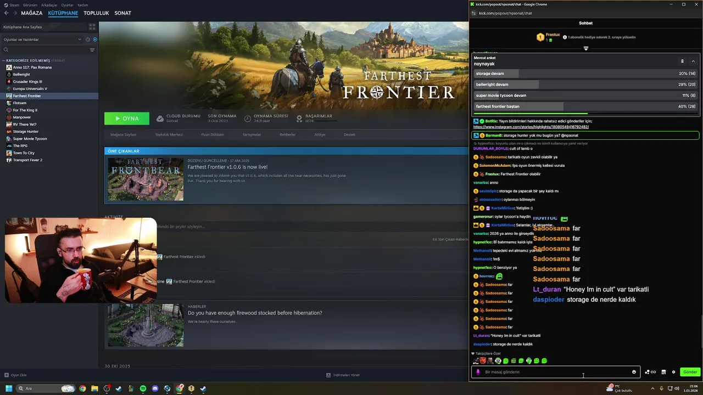Viewport: 703px width, 395px height.
Task: Click the recent activity clock filter icon
Action: point(88,39)
